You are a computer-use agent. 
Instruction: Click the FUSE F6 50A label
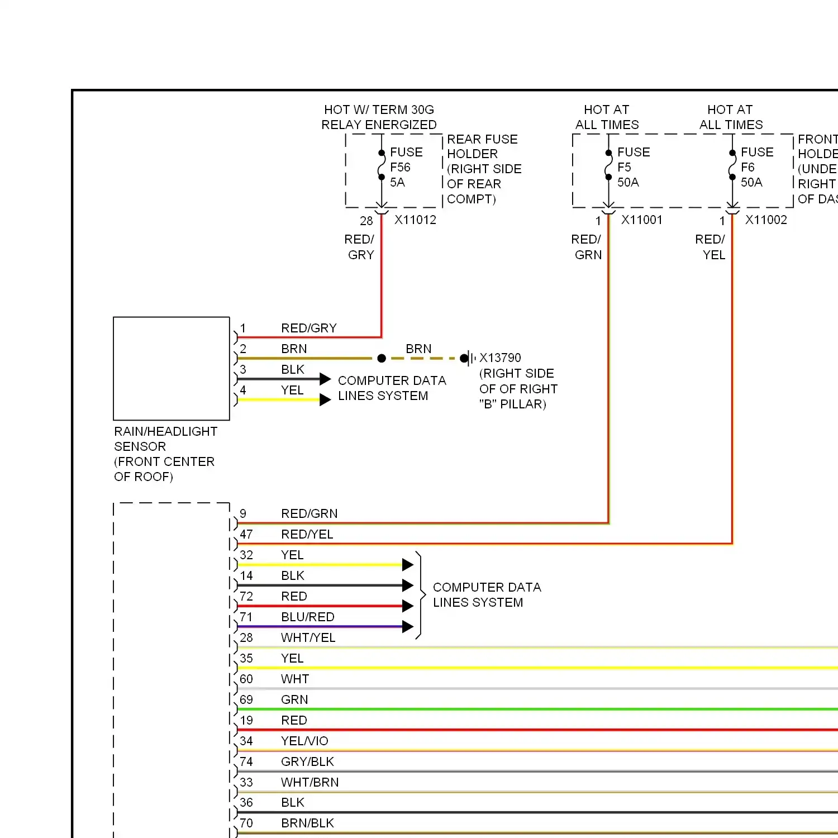coord(757,167)
